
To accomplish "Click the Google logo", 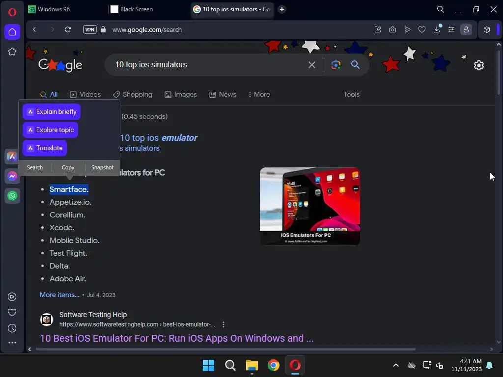I will pos(60,65).
